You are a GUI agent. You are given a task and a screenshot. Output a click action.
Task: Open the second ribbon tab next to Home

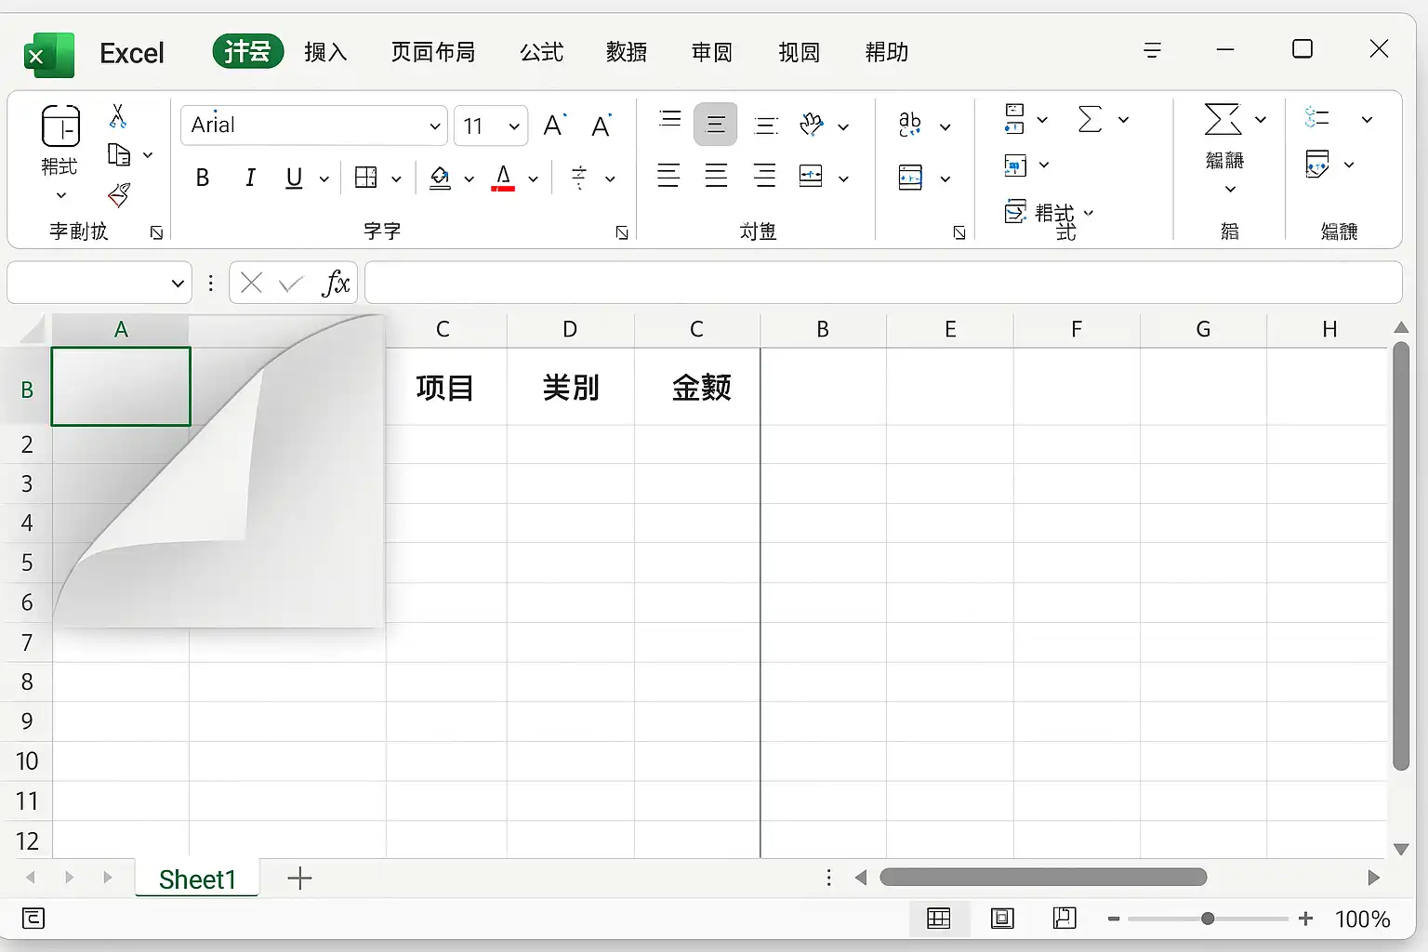[325, 52]
